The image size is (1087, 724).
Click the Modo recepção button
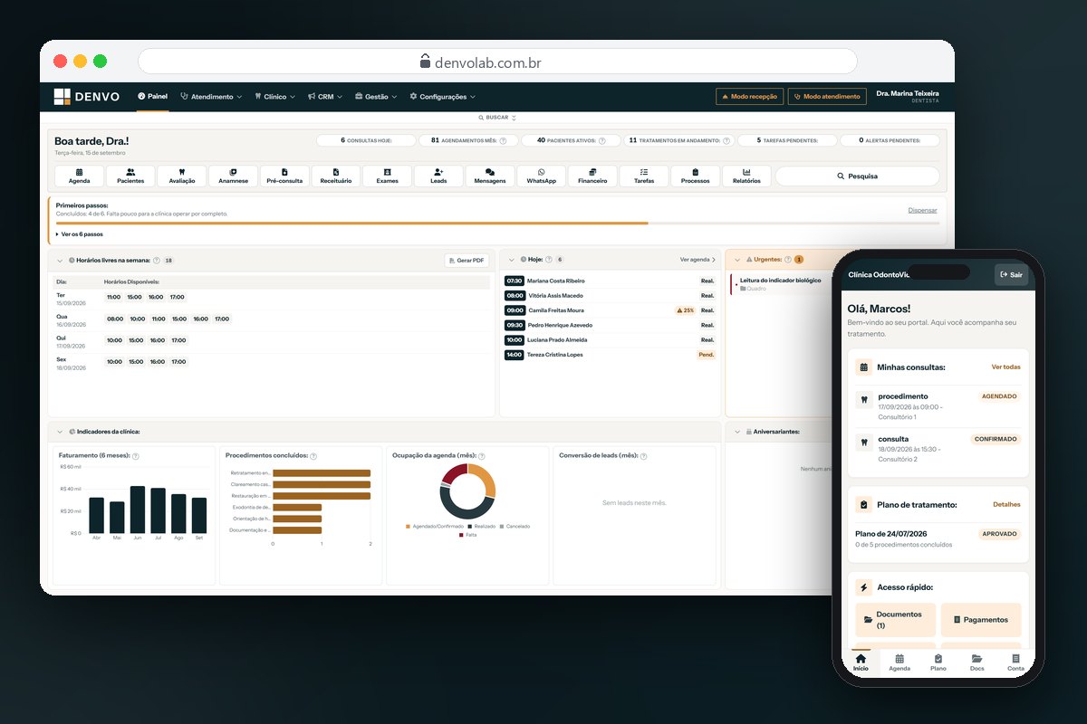pos(749,97)
